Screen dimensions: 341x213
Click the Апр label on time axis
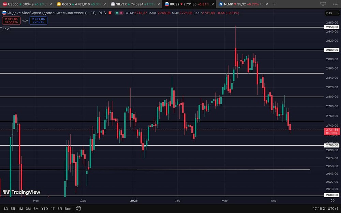point(273,201)
